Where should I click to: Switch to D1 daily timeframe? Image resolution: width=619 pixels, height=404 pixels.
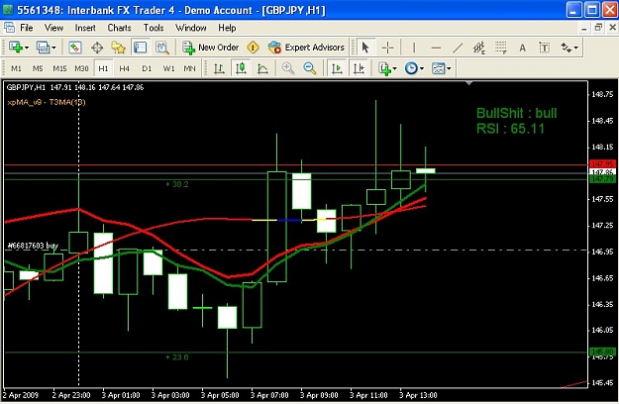coord(147,68)
